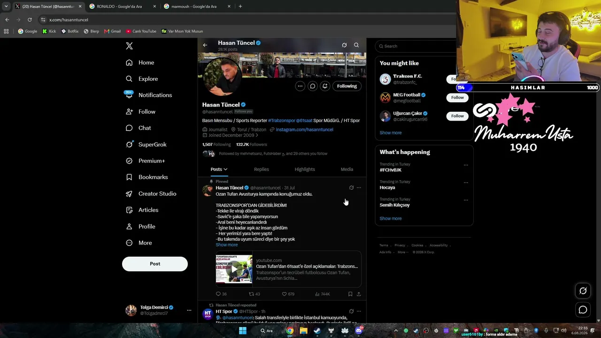Click Grok icon on the pinned post
This screenshot has width=601, height=338.
(351, 188)
